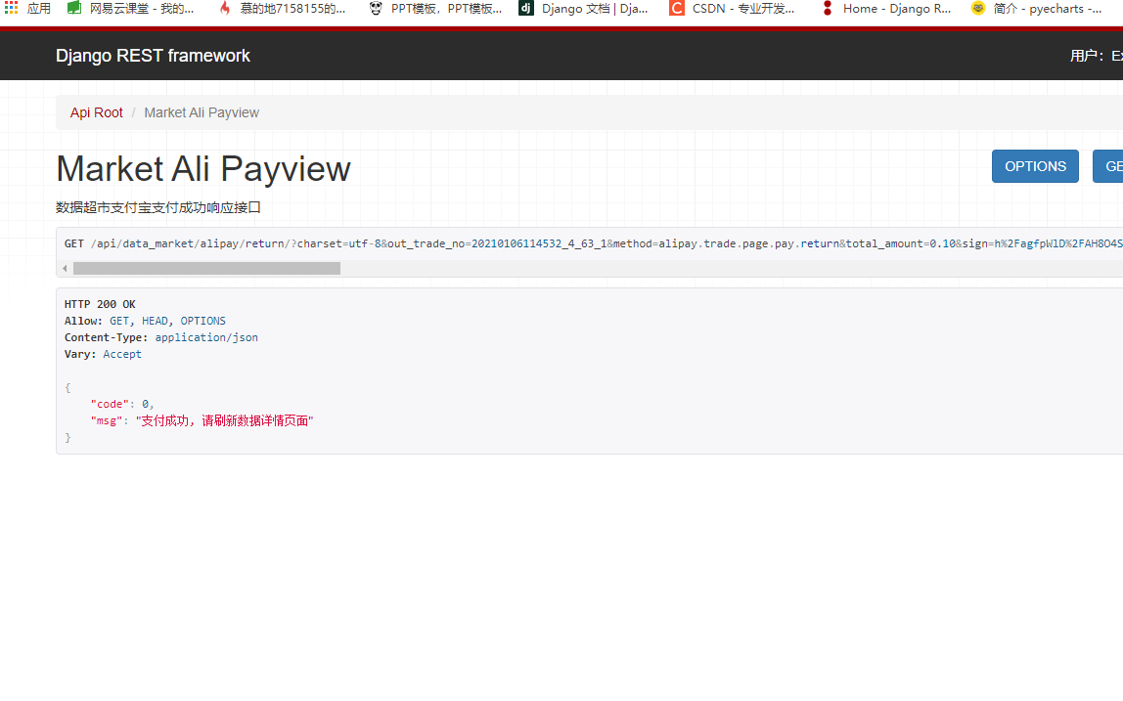The height and width of the screenshot is (701, 1123).
Task: Open the pyecharts 简介 bookmark
Action: click(x=1036, y=9)
